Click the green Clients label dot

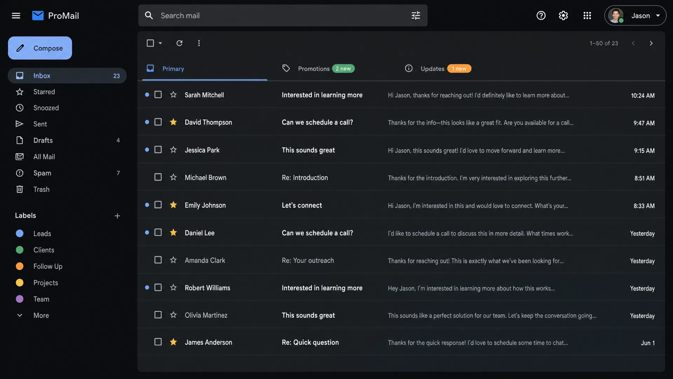(x=20, y=250)
